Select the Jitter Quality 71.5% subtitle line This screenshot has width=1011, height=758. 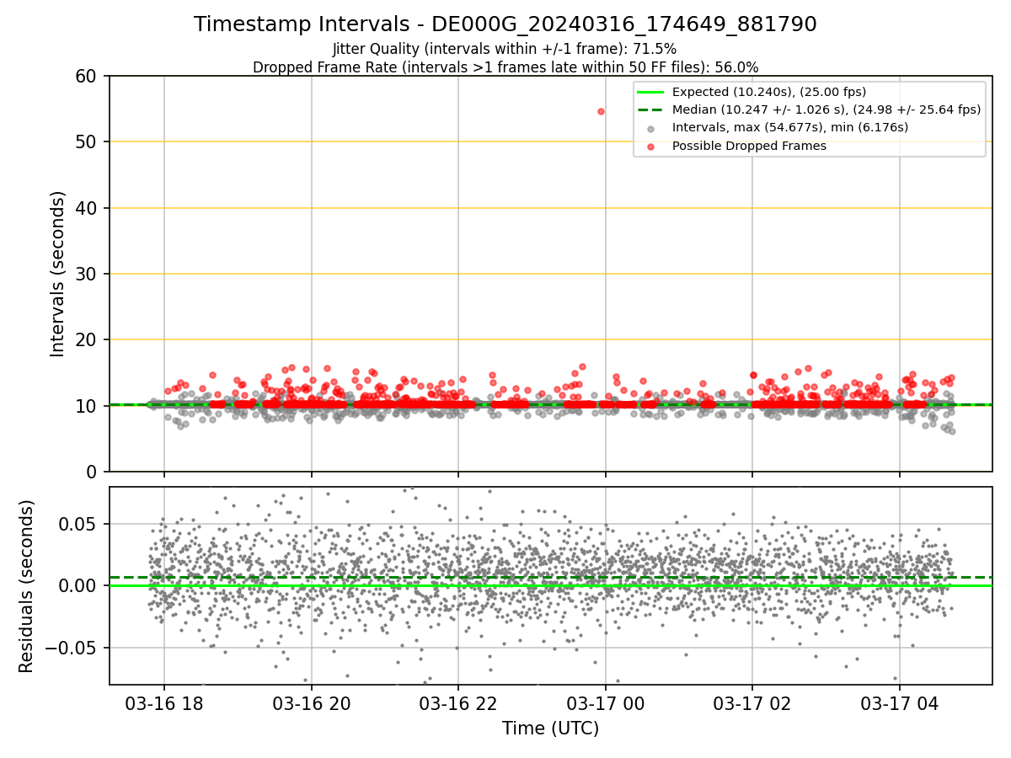[x=505, y=49]
